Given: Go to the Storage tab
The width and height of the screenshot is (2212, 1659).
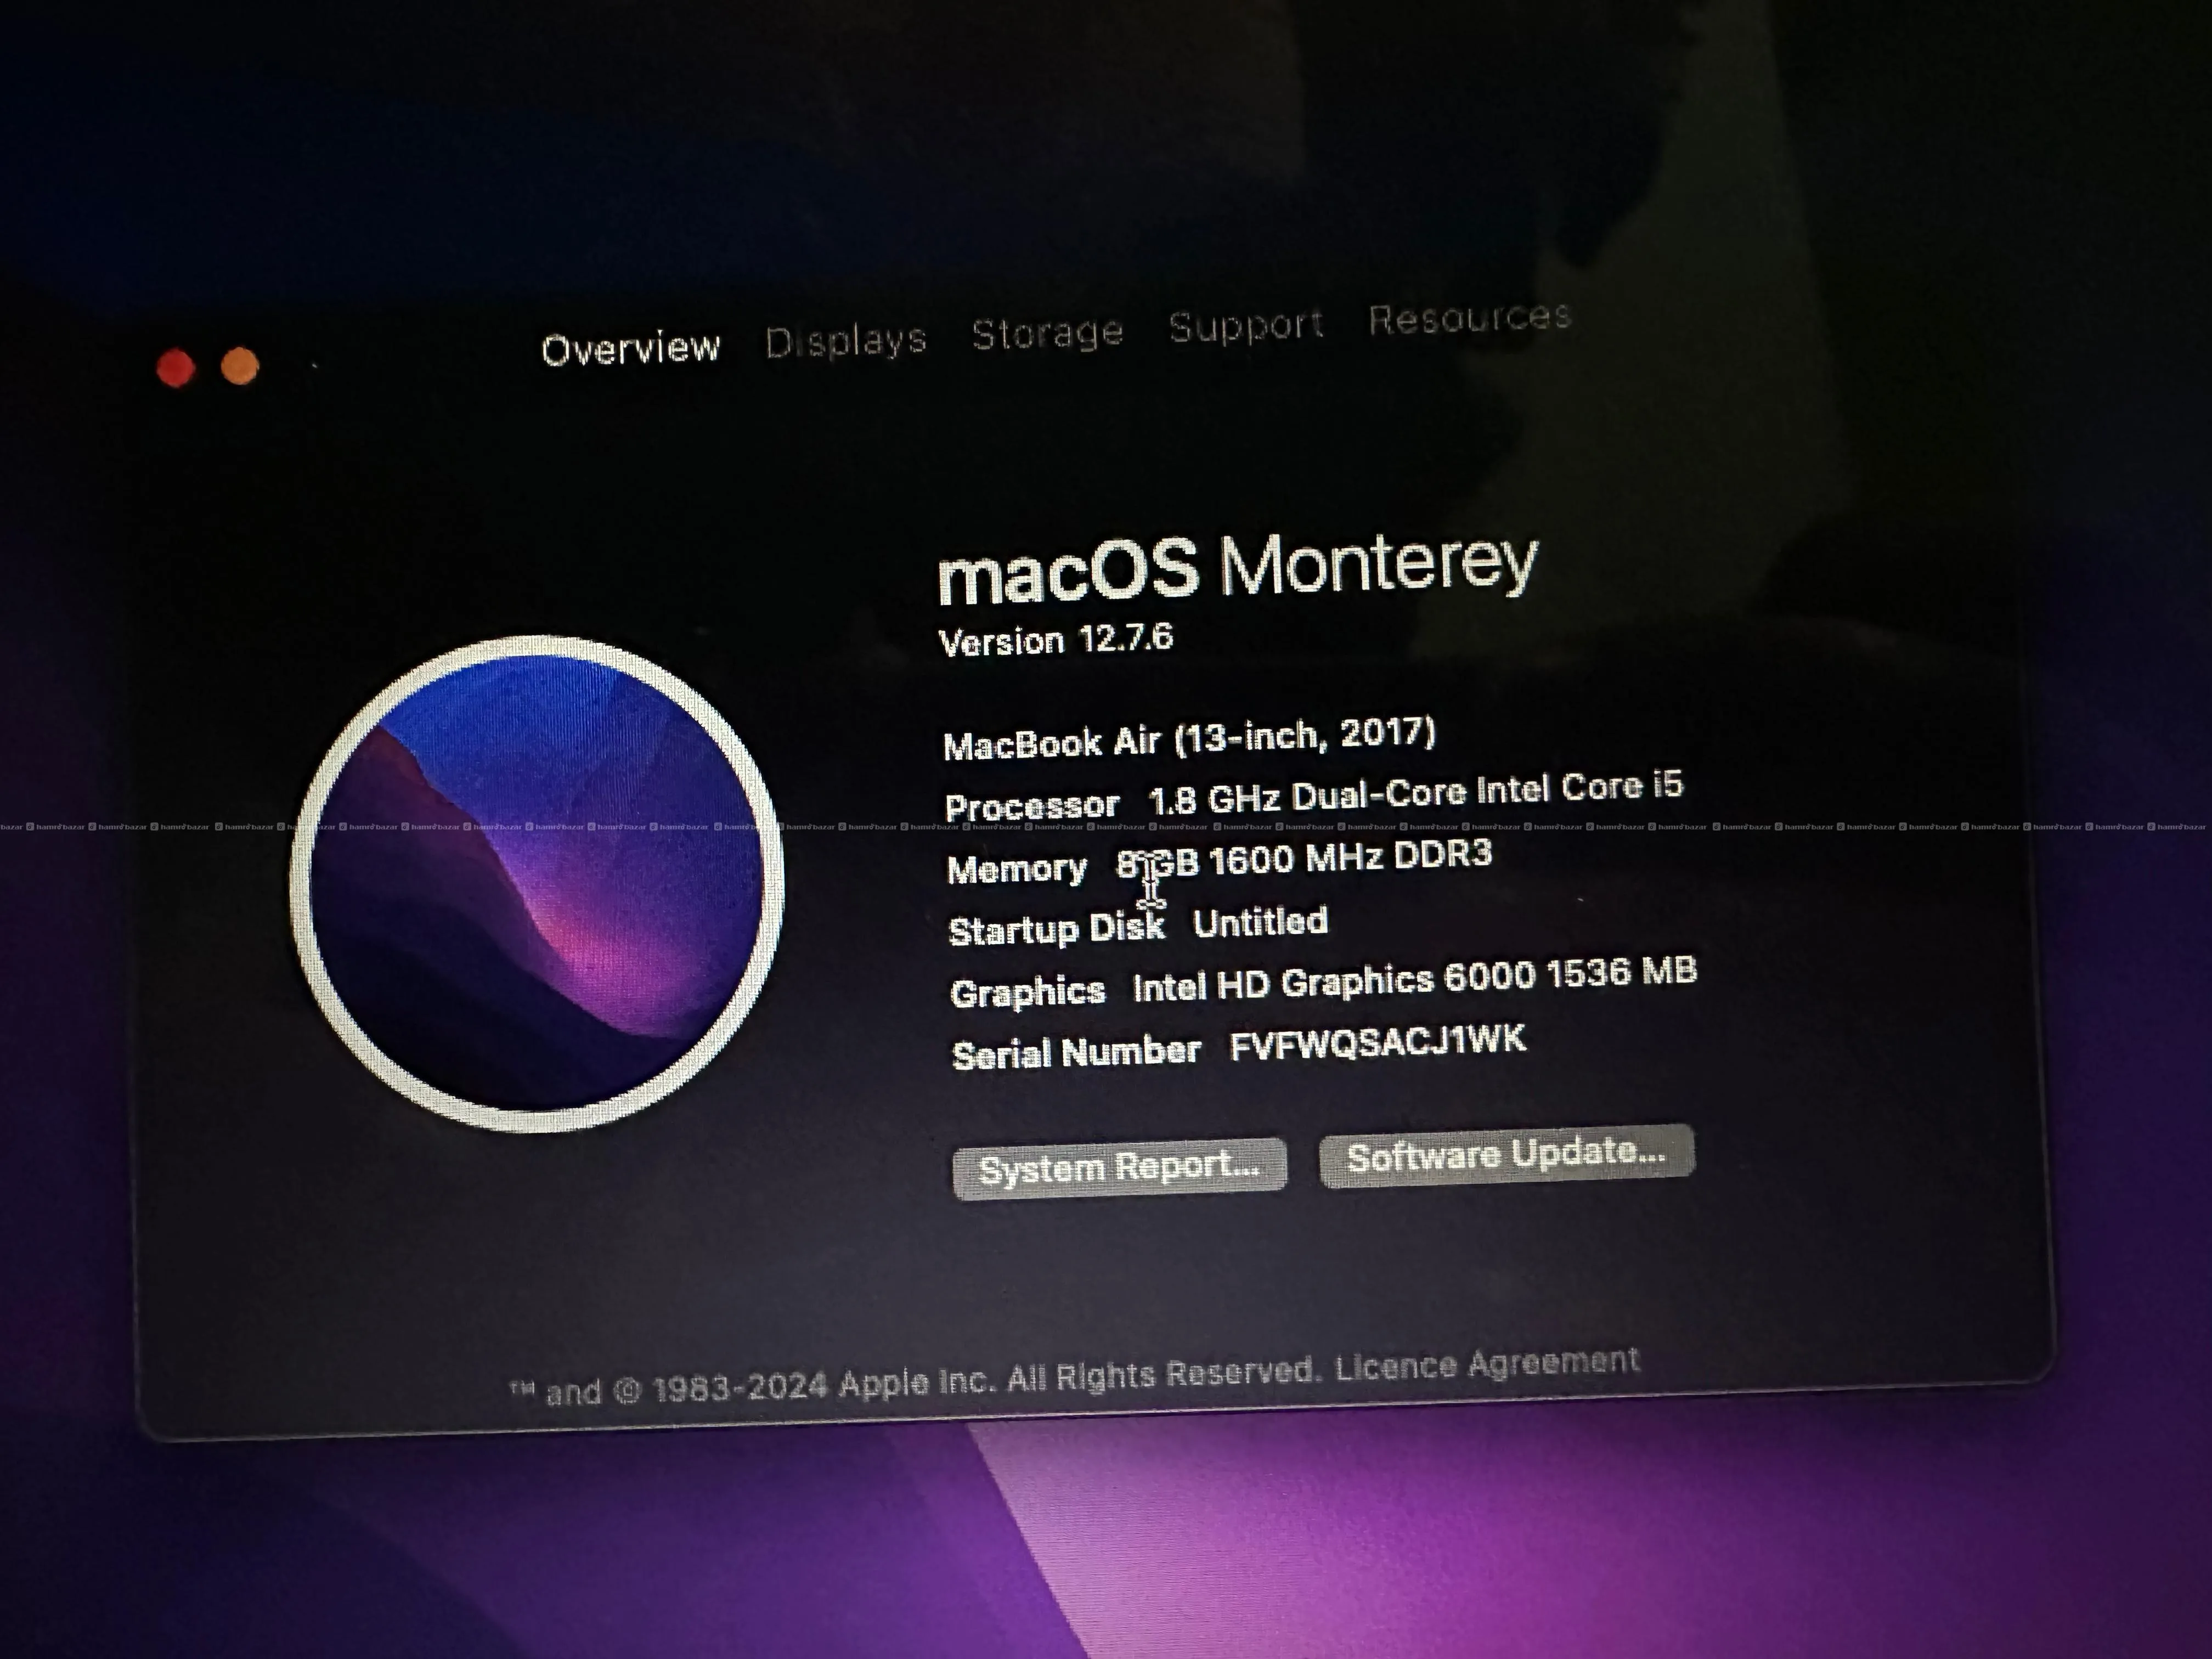Looking at the screenshot, I should click(x=1047, y=333).
